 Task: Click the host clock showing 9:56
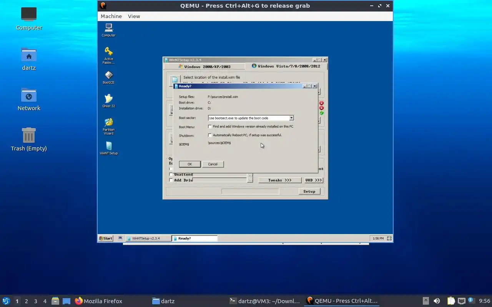484,301
